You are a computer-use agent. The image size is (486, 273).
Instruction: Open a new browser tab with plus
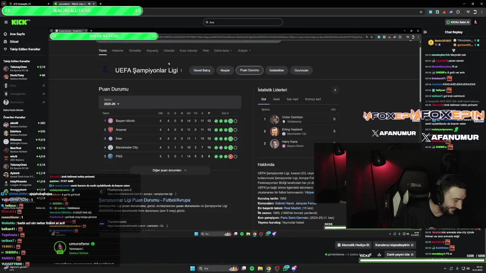click(x=100, y=4)
